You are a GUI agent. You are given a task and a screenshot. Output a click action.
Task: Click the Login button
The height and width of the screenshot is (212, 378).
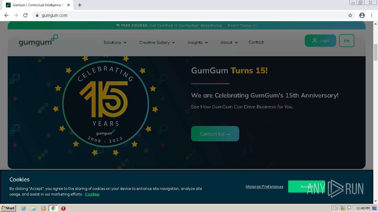coord(320,41)
